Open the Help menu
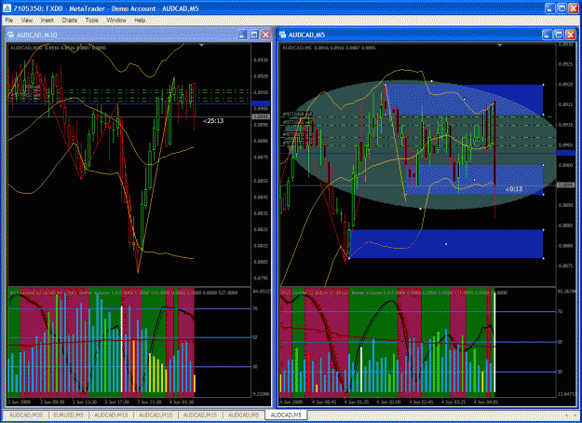Viewport: 582px width, 423px height. 140,20
